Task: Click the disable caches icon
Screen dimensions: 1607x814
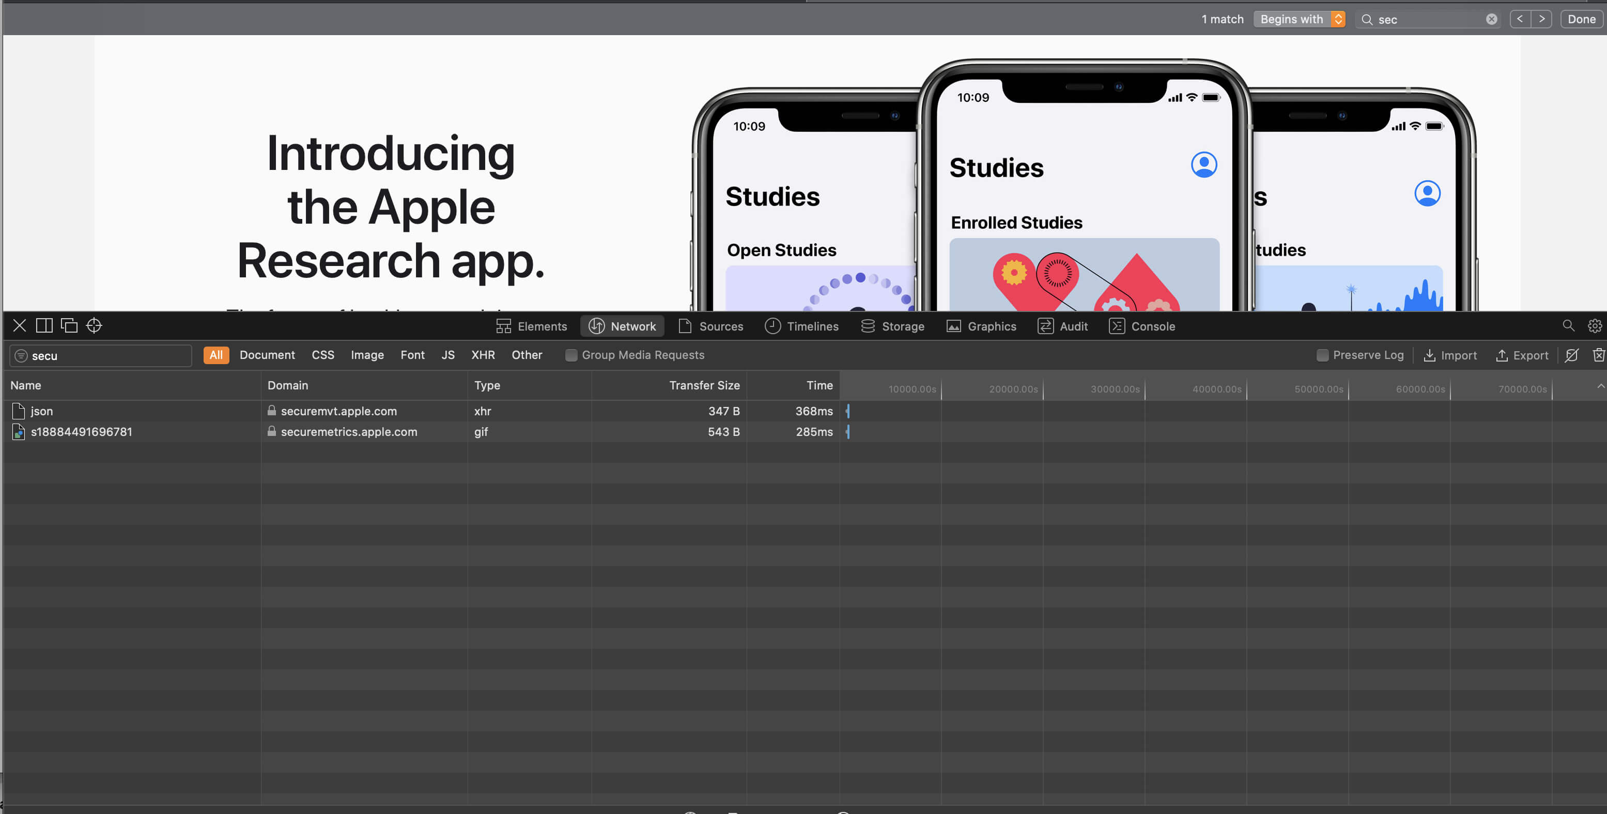Action: (1571, 355)
